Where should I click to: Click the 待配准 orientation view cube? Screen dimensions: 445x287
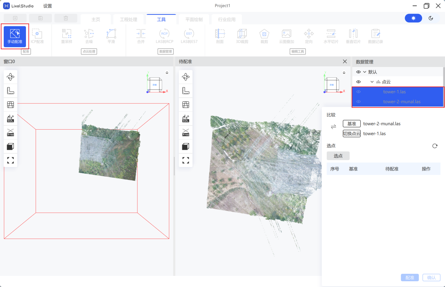[x=332, y=85]
